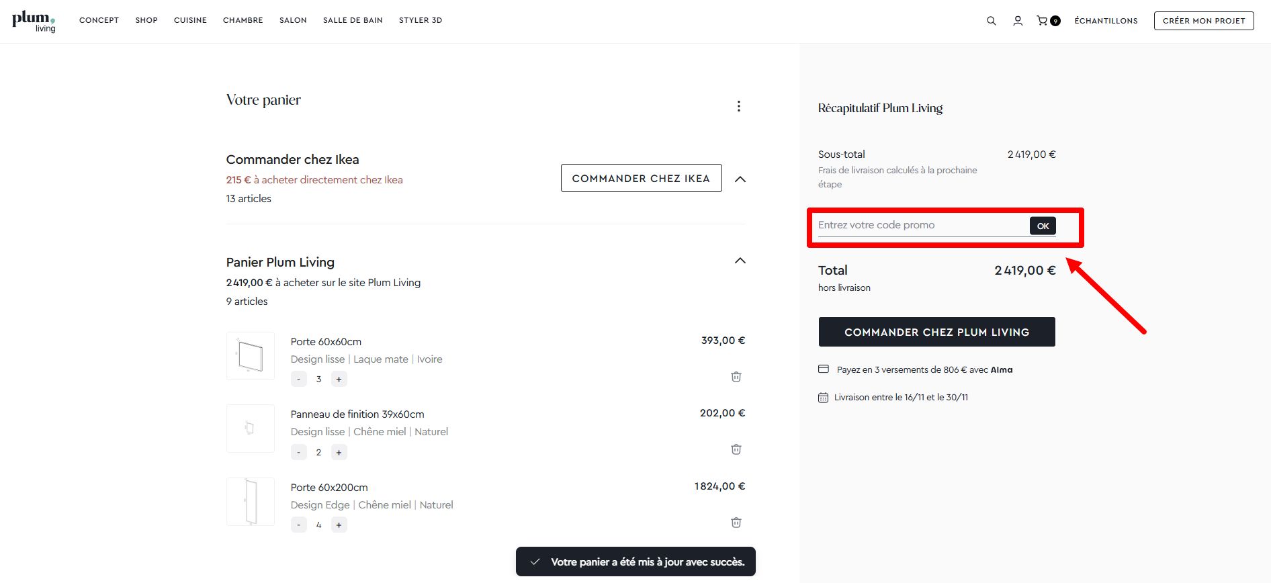
Task: Decrease quantity of Panneau de finition 39x60cm
Action: (299, 453)
